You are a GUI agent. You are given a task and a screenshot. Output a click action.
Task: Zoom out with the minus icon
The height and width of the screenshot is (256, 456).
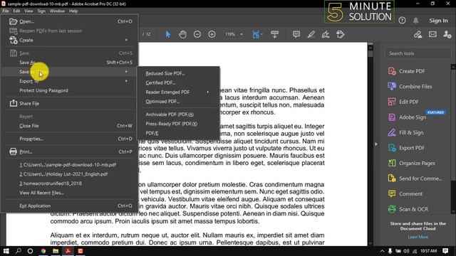click(x=197, y=34)
